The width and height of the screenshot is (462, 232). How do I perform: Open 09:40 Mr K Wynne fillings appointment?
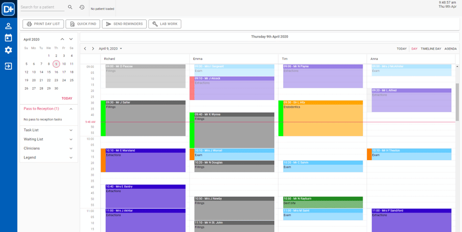tap(234, 130)
